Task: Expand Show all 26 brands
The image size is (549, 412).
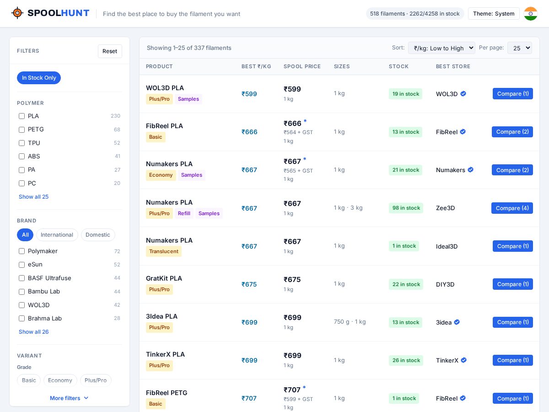Action: click(33, 332)
